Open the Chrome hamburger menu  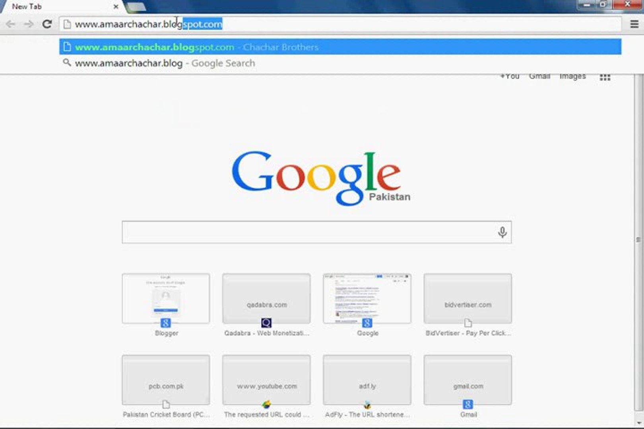coord(634,24)
